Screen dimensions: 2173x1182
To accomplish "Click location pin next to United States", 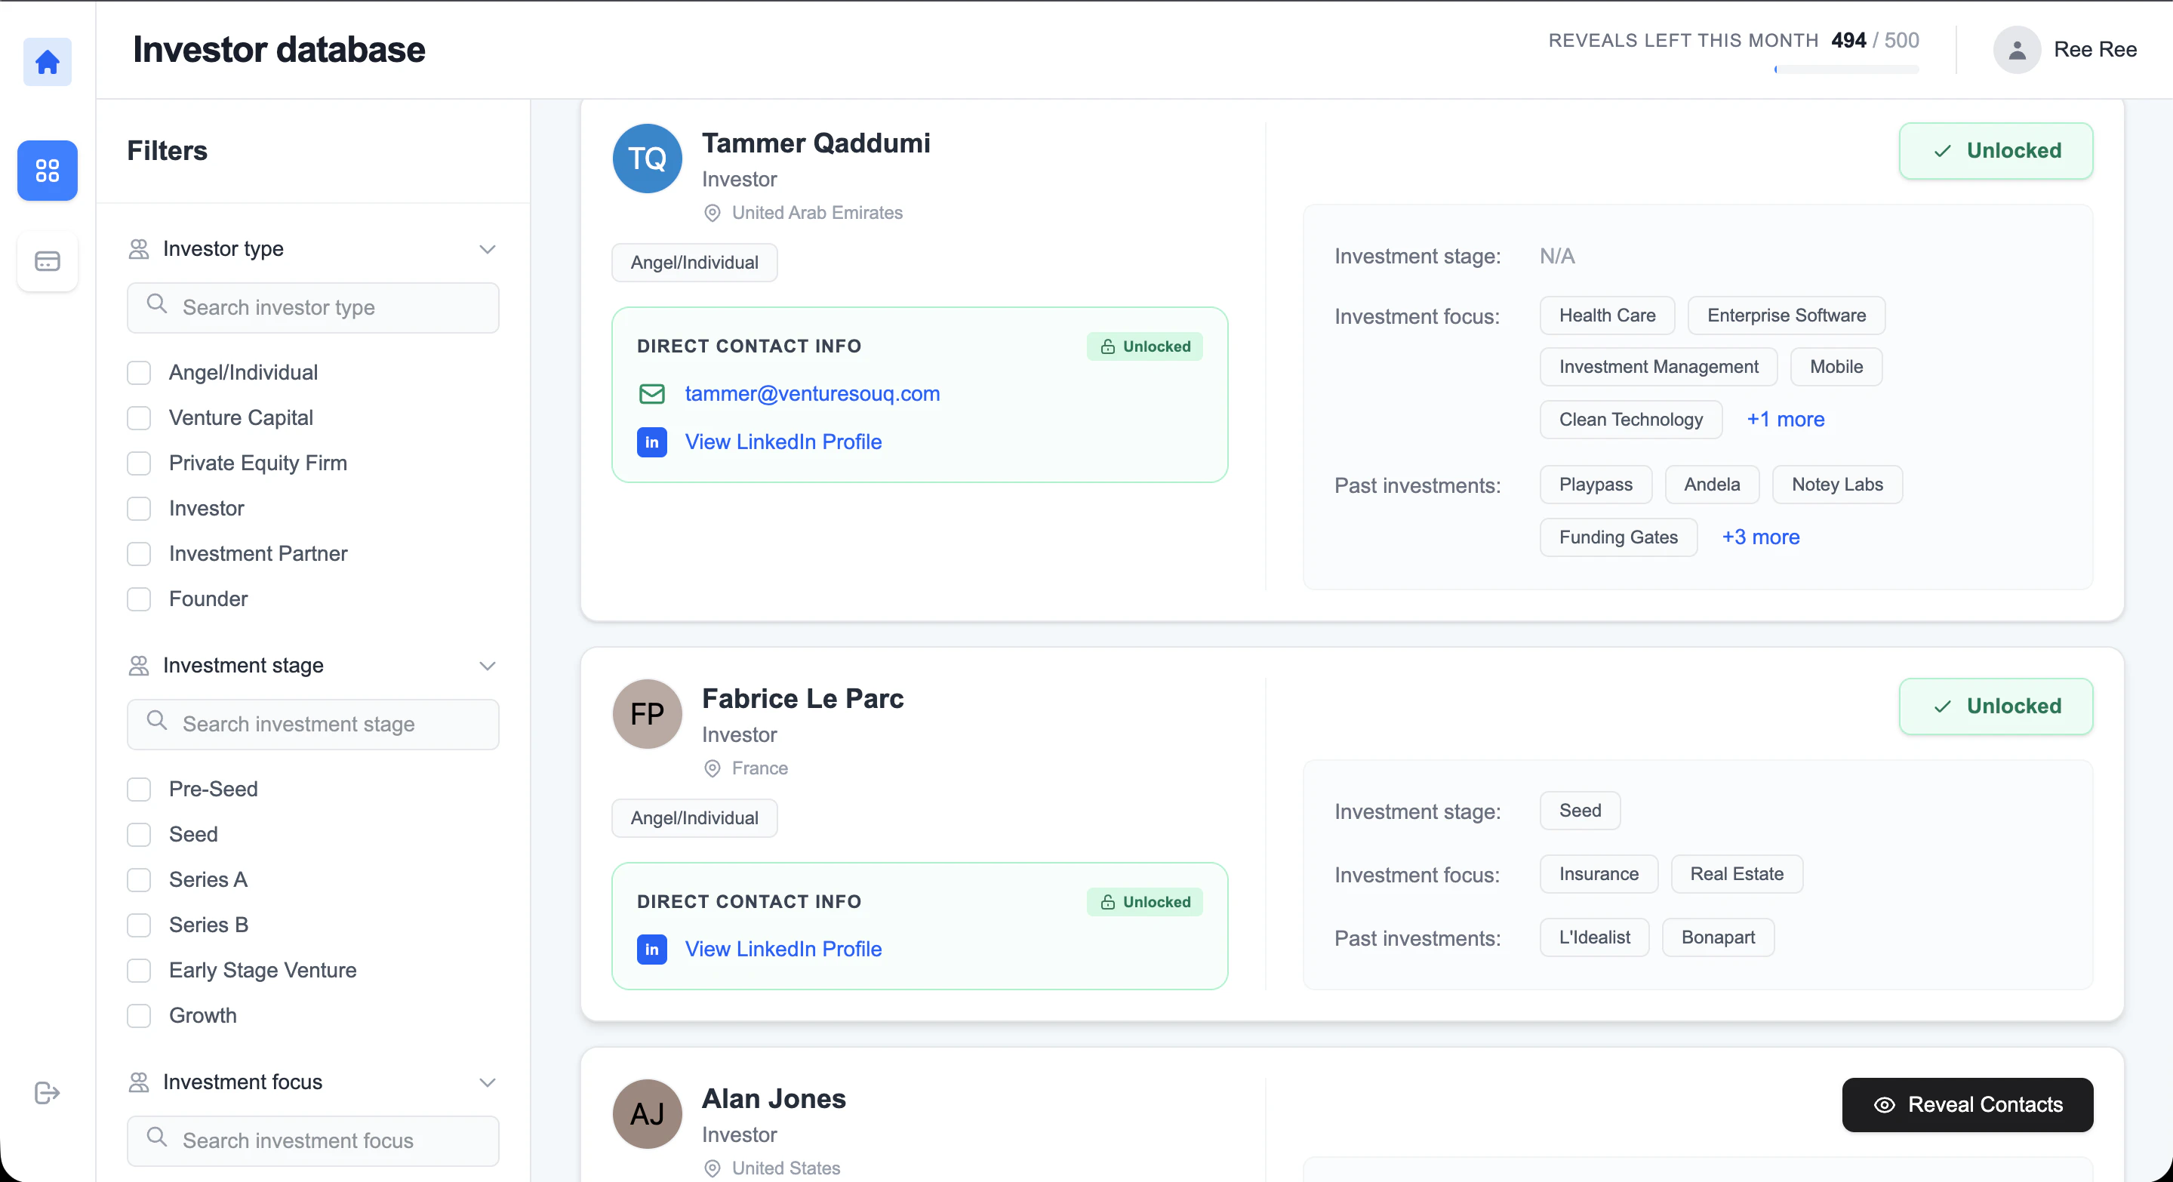I will coord(713,1168).
